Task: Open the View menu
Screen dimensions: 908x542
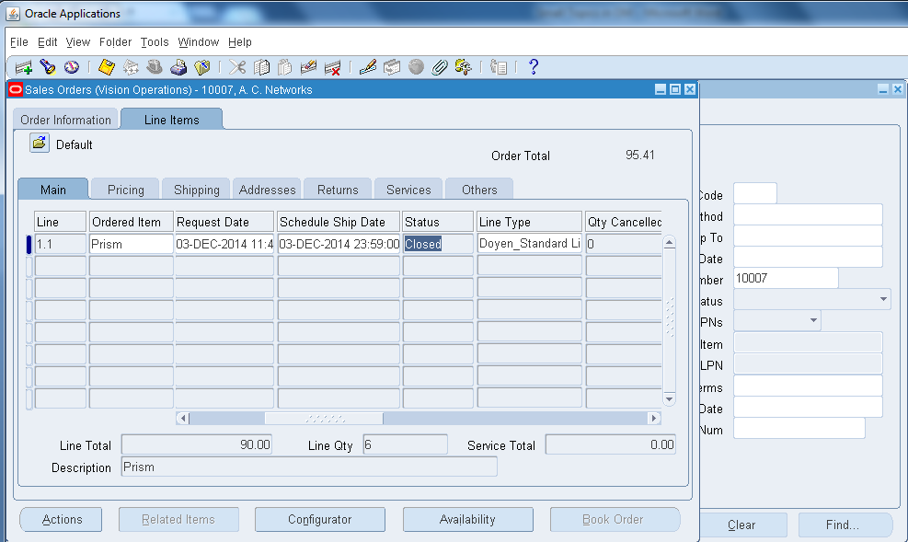Action: [x=78, y=42]
